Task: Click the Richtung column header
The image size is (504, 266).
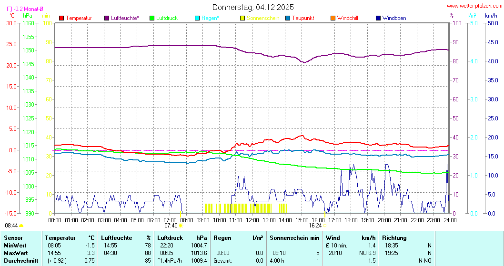Action: pyautogui.click(x=394, y=237)
